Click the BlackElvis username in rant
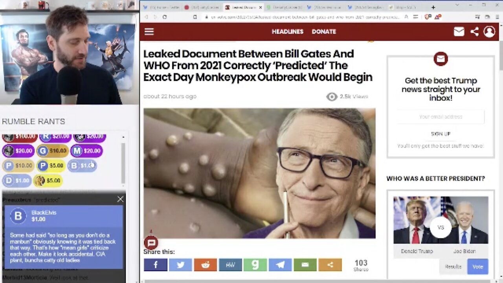The image size is (503, 283). tap(44, 213)
